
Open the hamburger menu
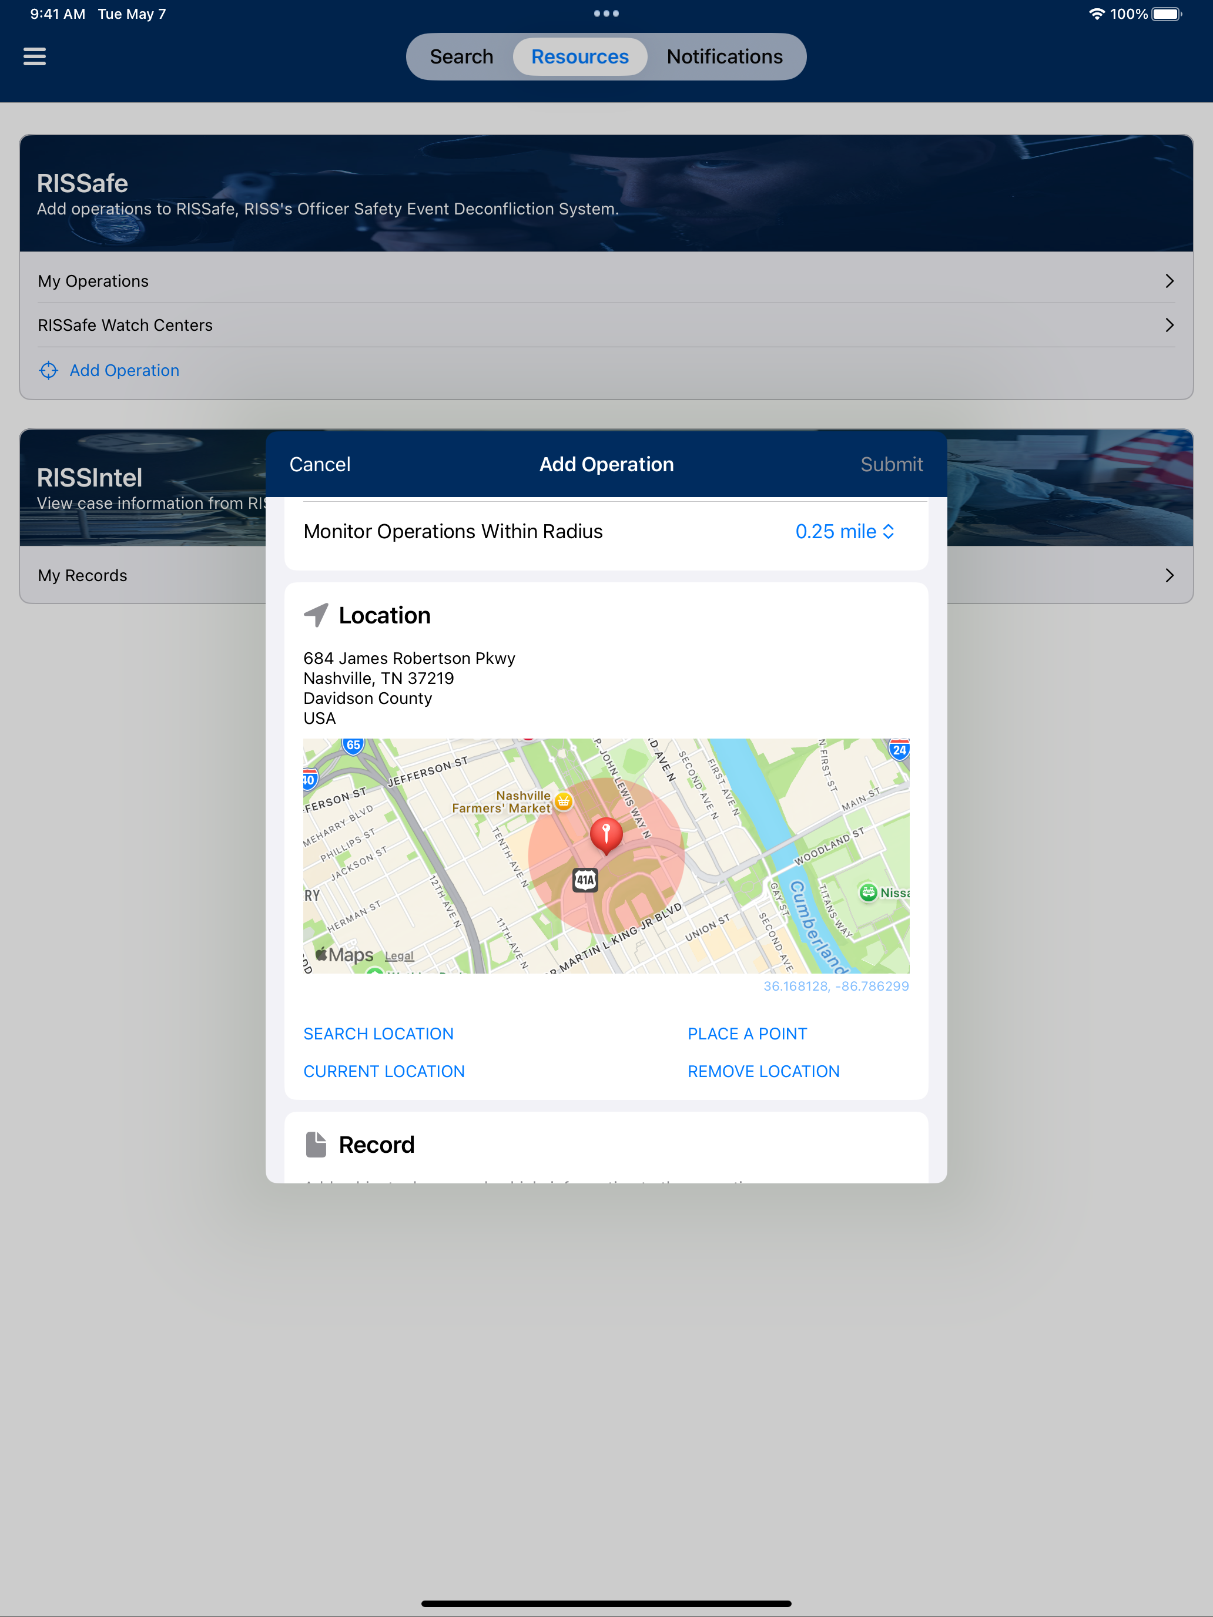34,56
